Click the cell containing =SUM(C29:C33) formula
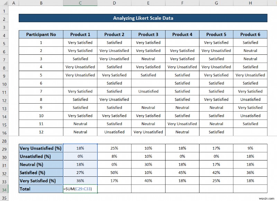277x201 pixels. point(80,189)
